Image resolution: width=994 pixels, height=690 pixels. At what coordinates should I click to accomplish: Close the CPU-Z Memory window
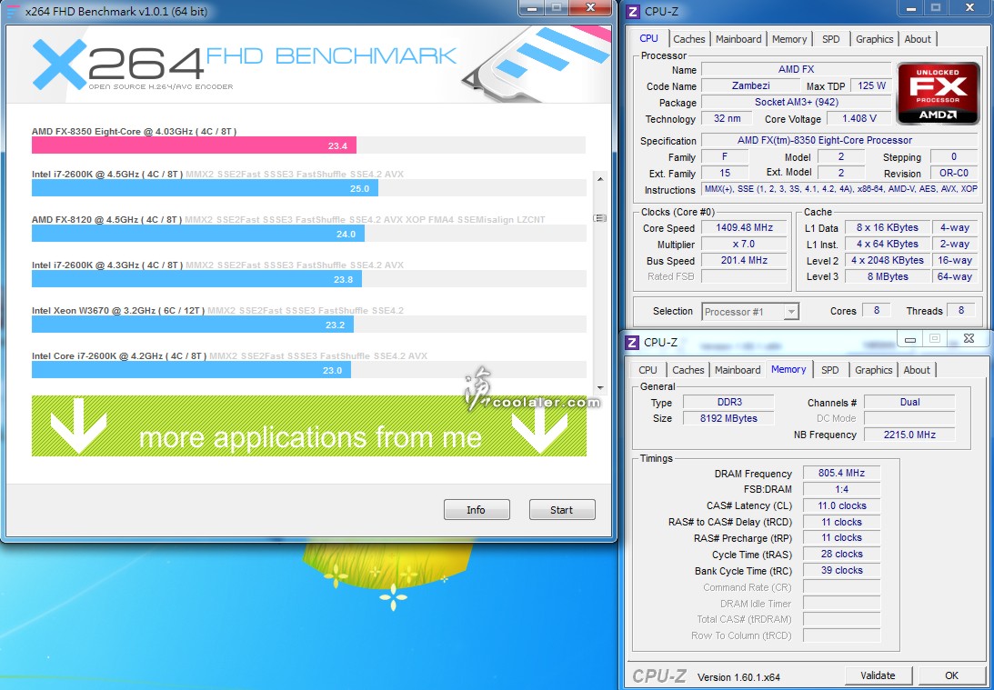[968, 338]
